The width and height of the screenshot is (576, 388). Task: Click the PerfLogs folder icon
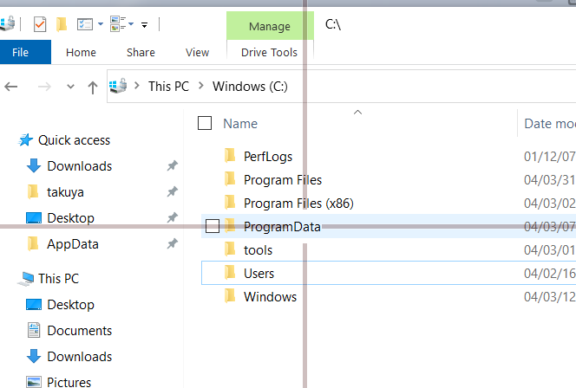230,156
